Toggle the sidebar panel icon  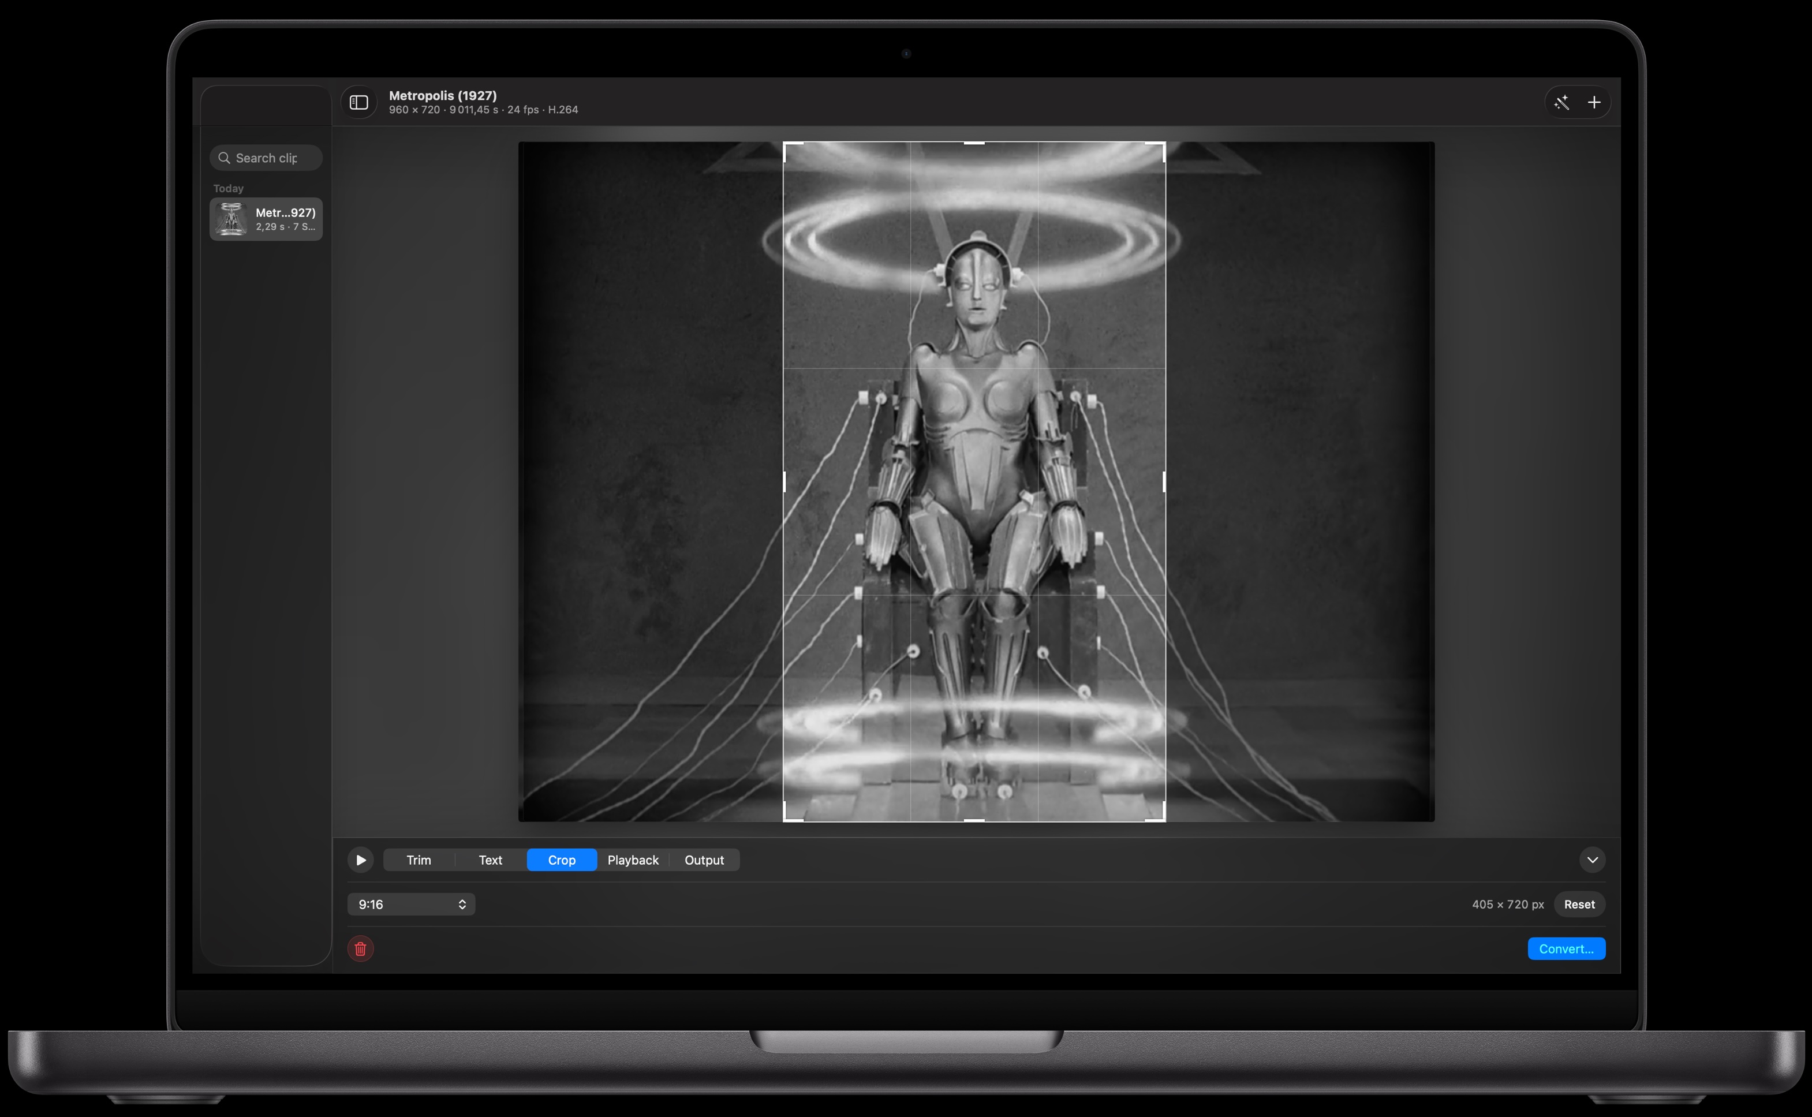tap(359, 102)
